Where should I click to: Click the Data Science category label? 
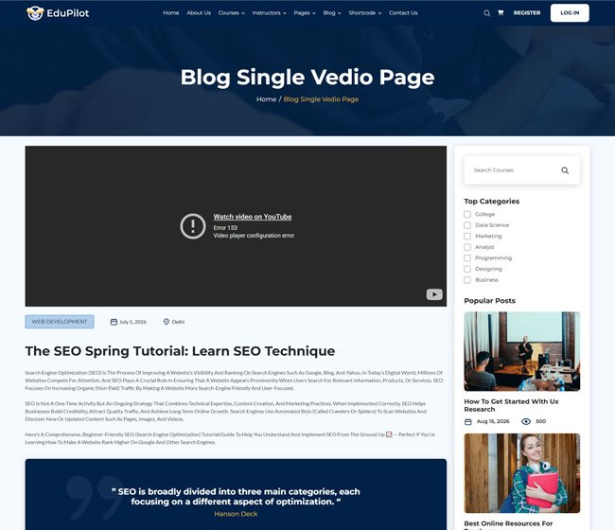click(492, 225)
